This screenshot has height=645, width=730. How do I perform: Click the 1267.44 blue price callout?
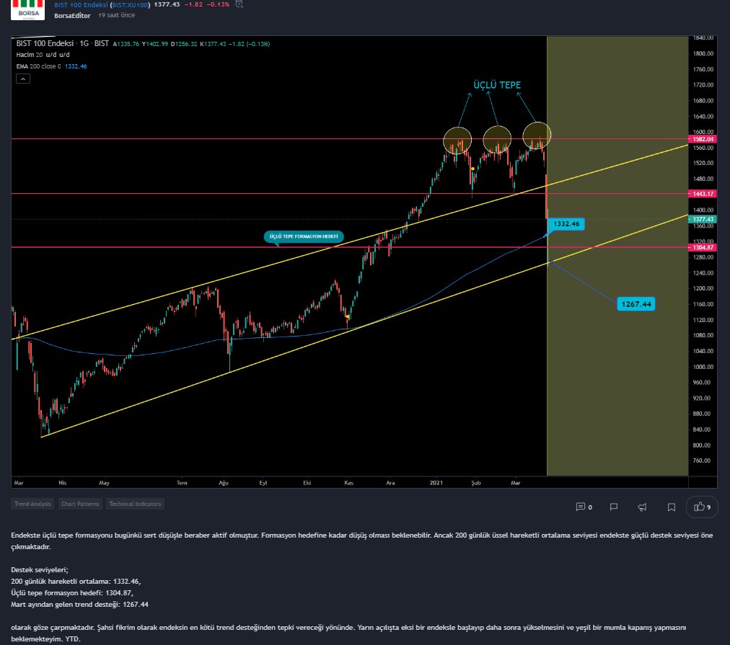pyautogui.click(x=636, y=304)
